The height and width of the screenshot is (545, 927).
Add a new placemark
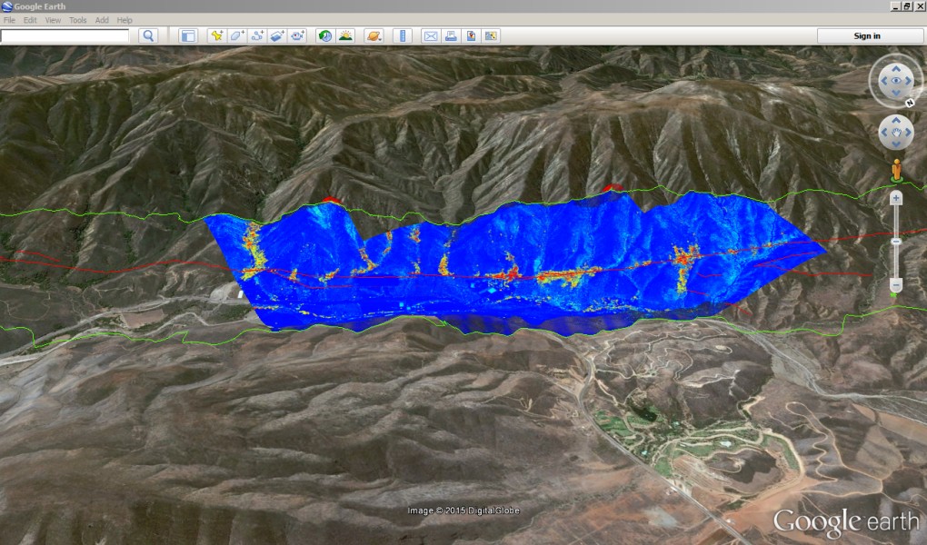click(216, 35)
